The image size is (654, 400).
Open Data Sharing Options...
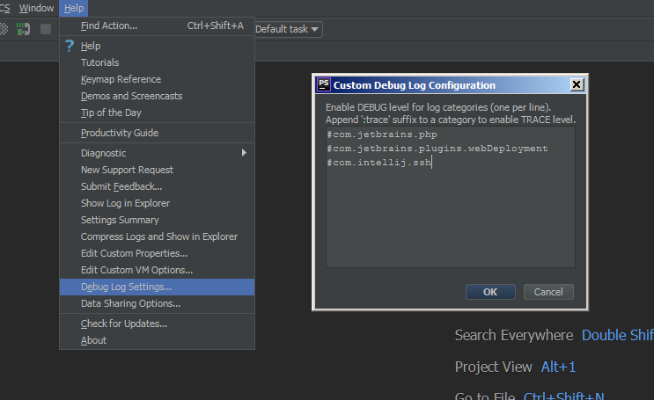(157, 303)
